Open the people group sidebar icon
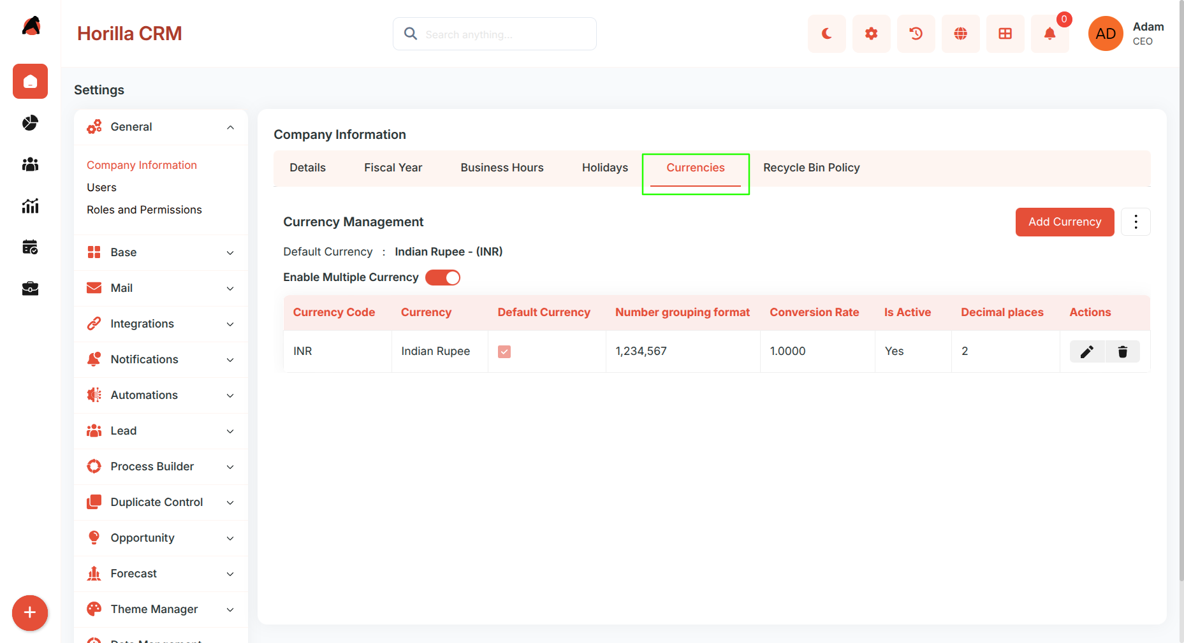The image size is (1184, 643). point(30,164)
